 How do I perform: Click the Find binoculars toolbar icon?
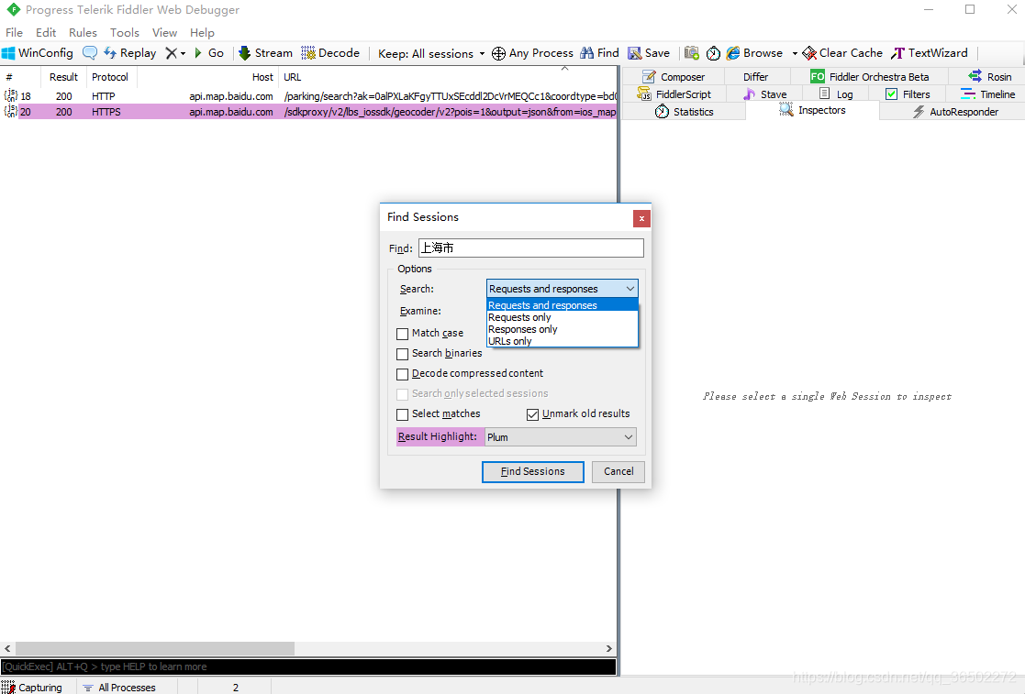point(587,53)
